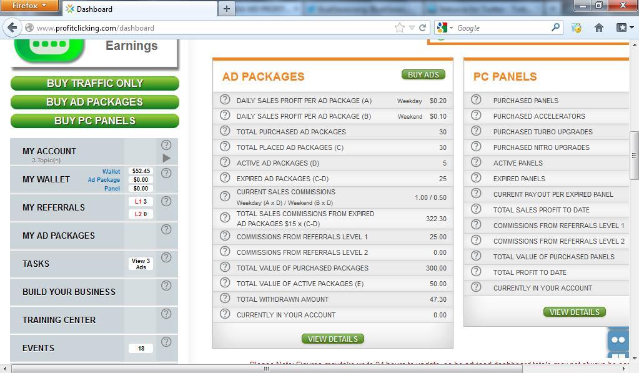This screenshot has width=639, height=373.
Task: Click the PC PANELS panel heading
Action: [x=505, y=77]
